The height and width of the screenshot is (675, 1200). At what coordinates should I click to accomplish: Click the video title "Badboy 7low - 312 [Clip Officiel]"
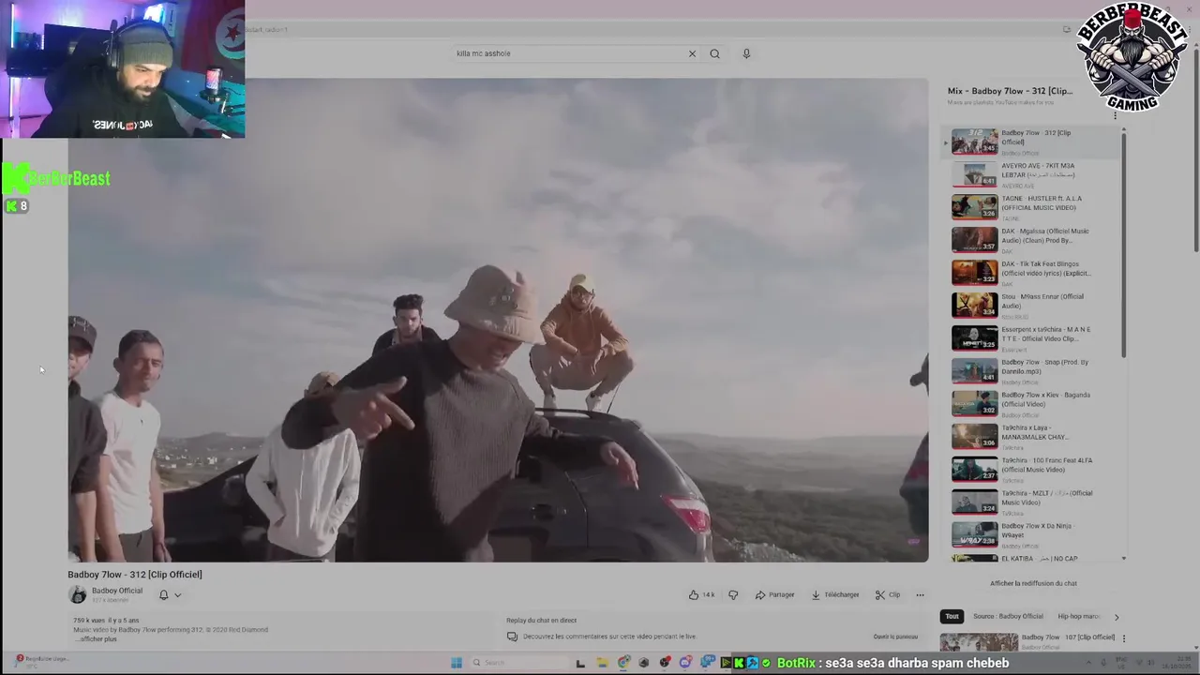tap(135, 575)
